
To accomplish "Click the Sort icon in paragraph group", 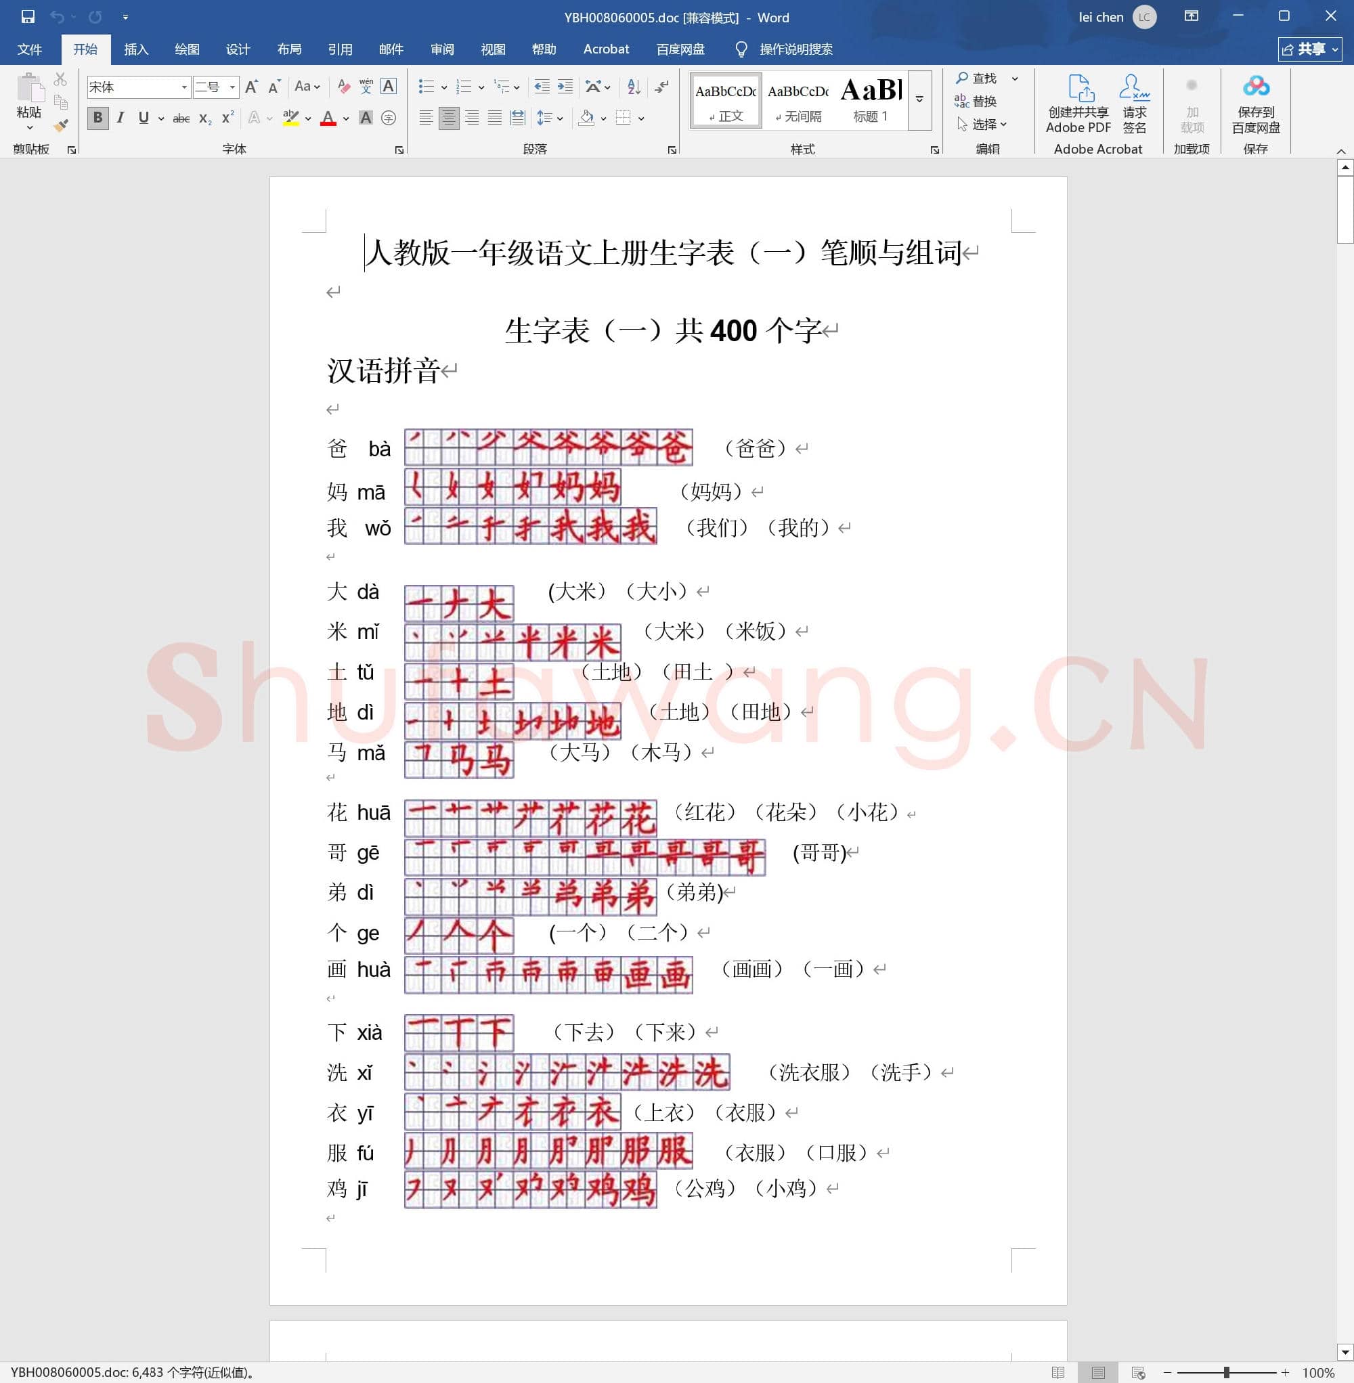I will pyautogui.click(x=633, y=87).
